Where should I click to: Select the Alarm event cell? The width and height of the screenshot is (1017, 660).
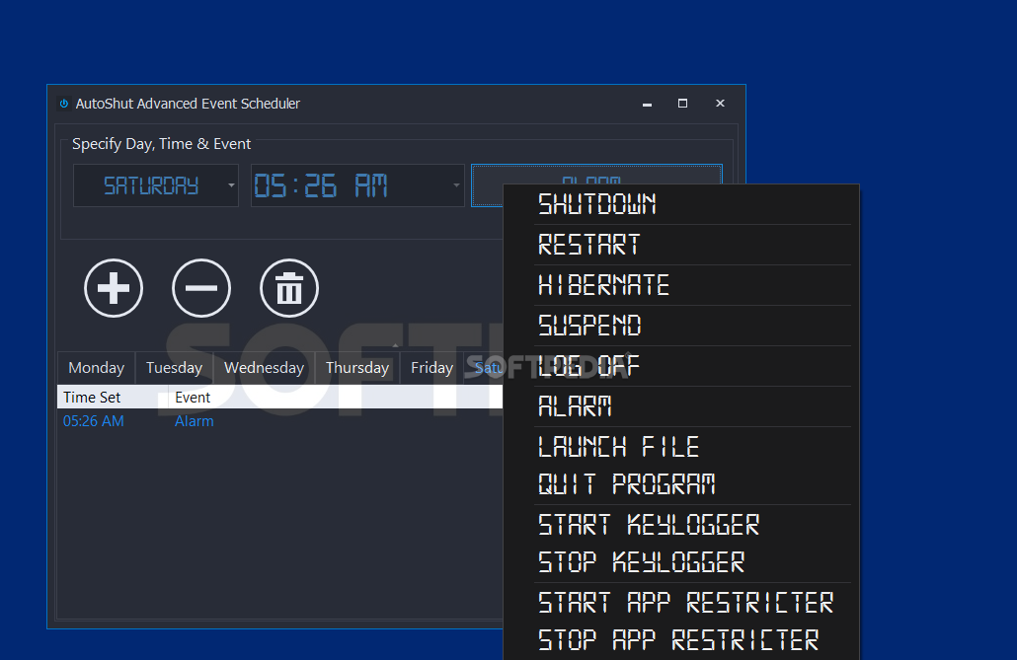click(194, 421)
